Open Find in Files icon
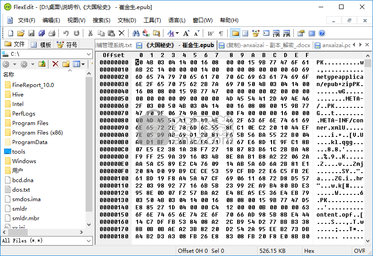Screen dimensions: 373x256 [x=157, y=33]
